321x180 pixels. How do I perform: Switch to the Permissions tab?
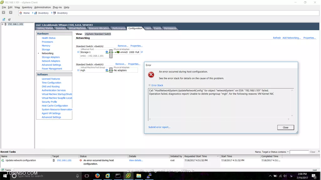pos(170,28)
